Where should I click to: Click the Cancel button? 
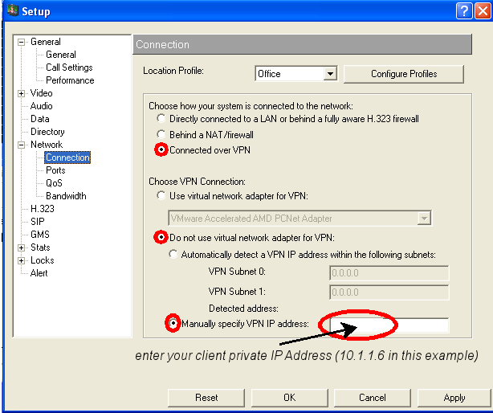pos(373,398)
